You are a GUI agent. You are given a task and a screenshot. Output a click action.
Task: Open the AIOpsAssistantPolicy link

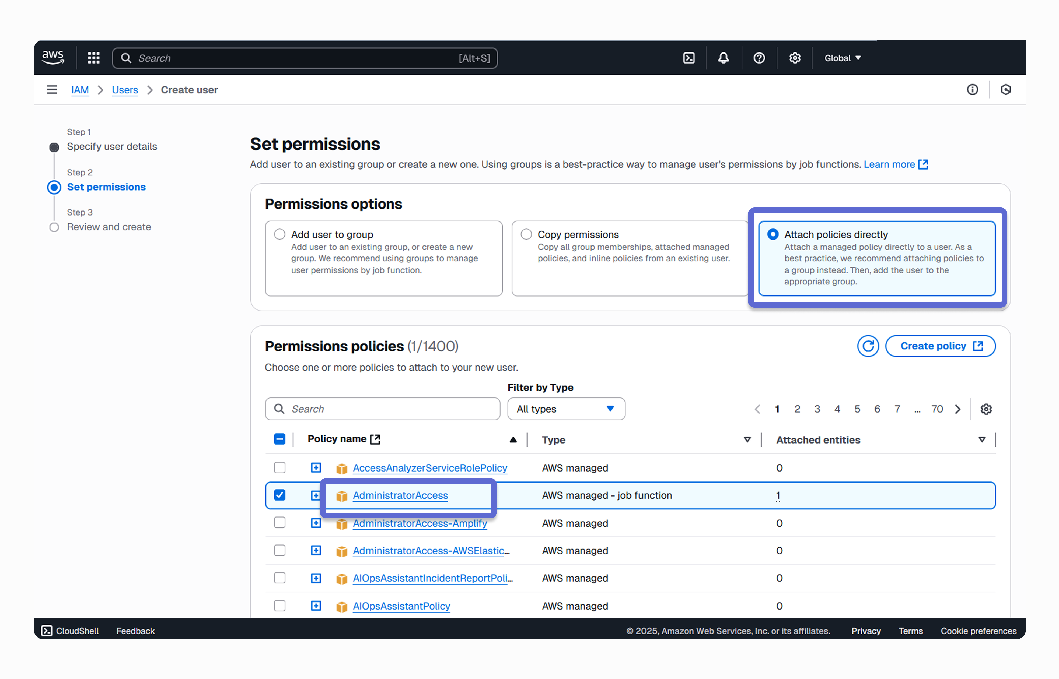(401, 606)
